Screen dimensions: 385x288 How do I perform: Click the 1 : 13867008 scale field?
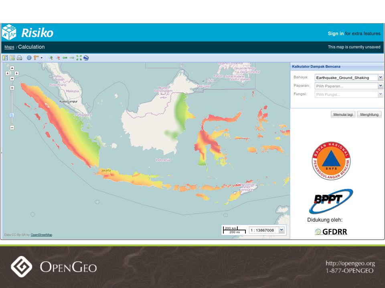tap(264, 230)
